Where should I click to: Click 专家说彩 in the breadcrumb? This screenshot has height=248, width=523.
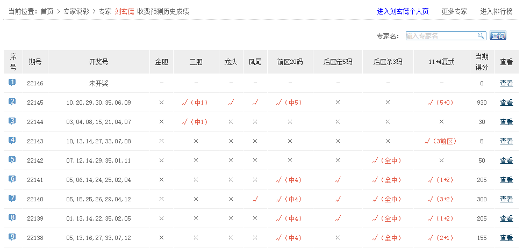[x=76, y=11]
